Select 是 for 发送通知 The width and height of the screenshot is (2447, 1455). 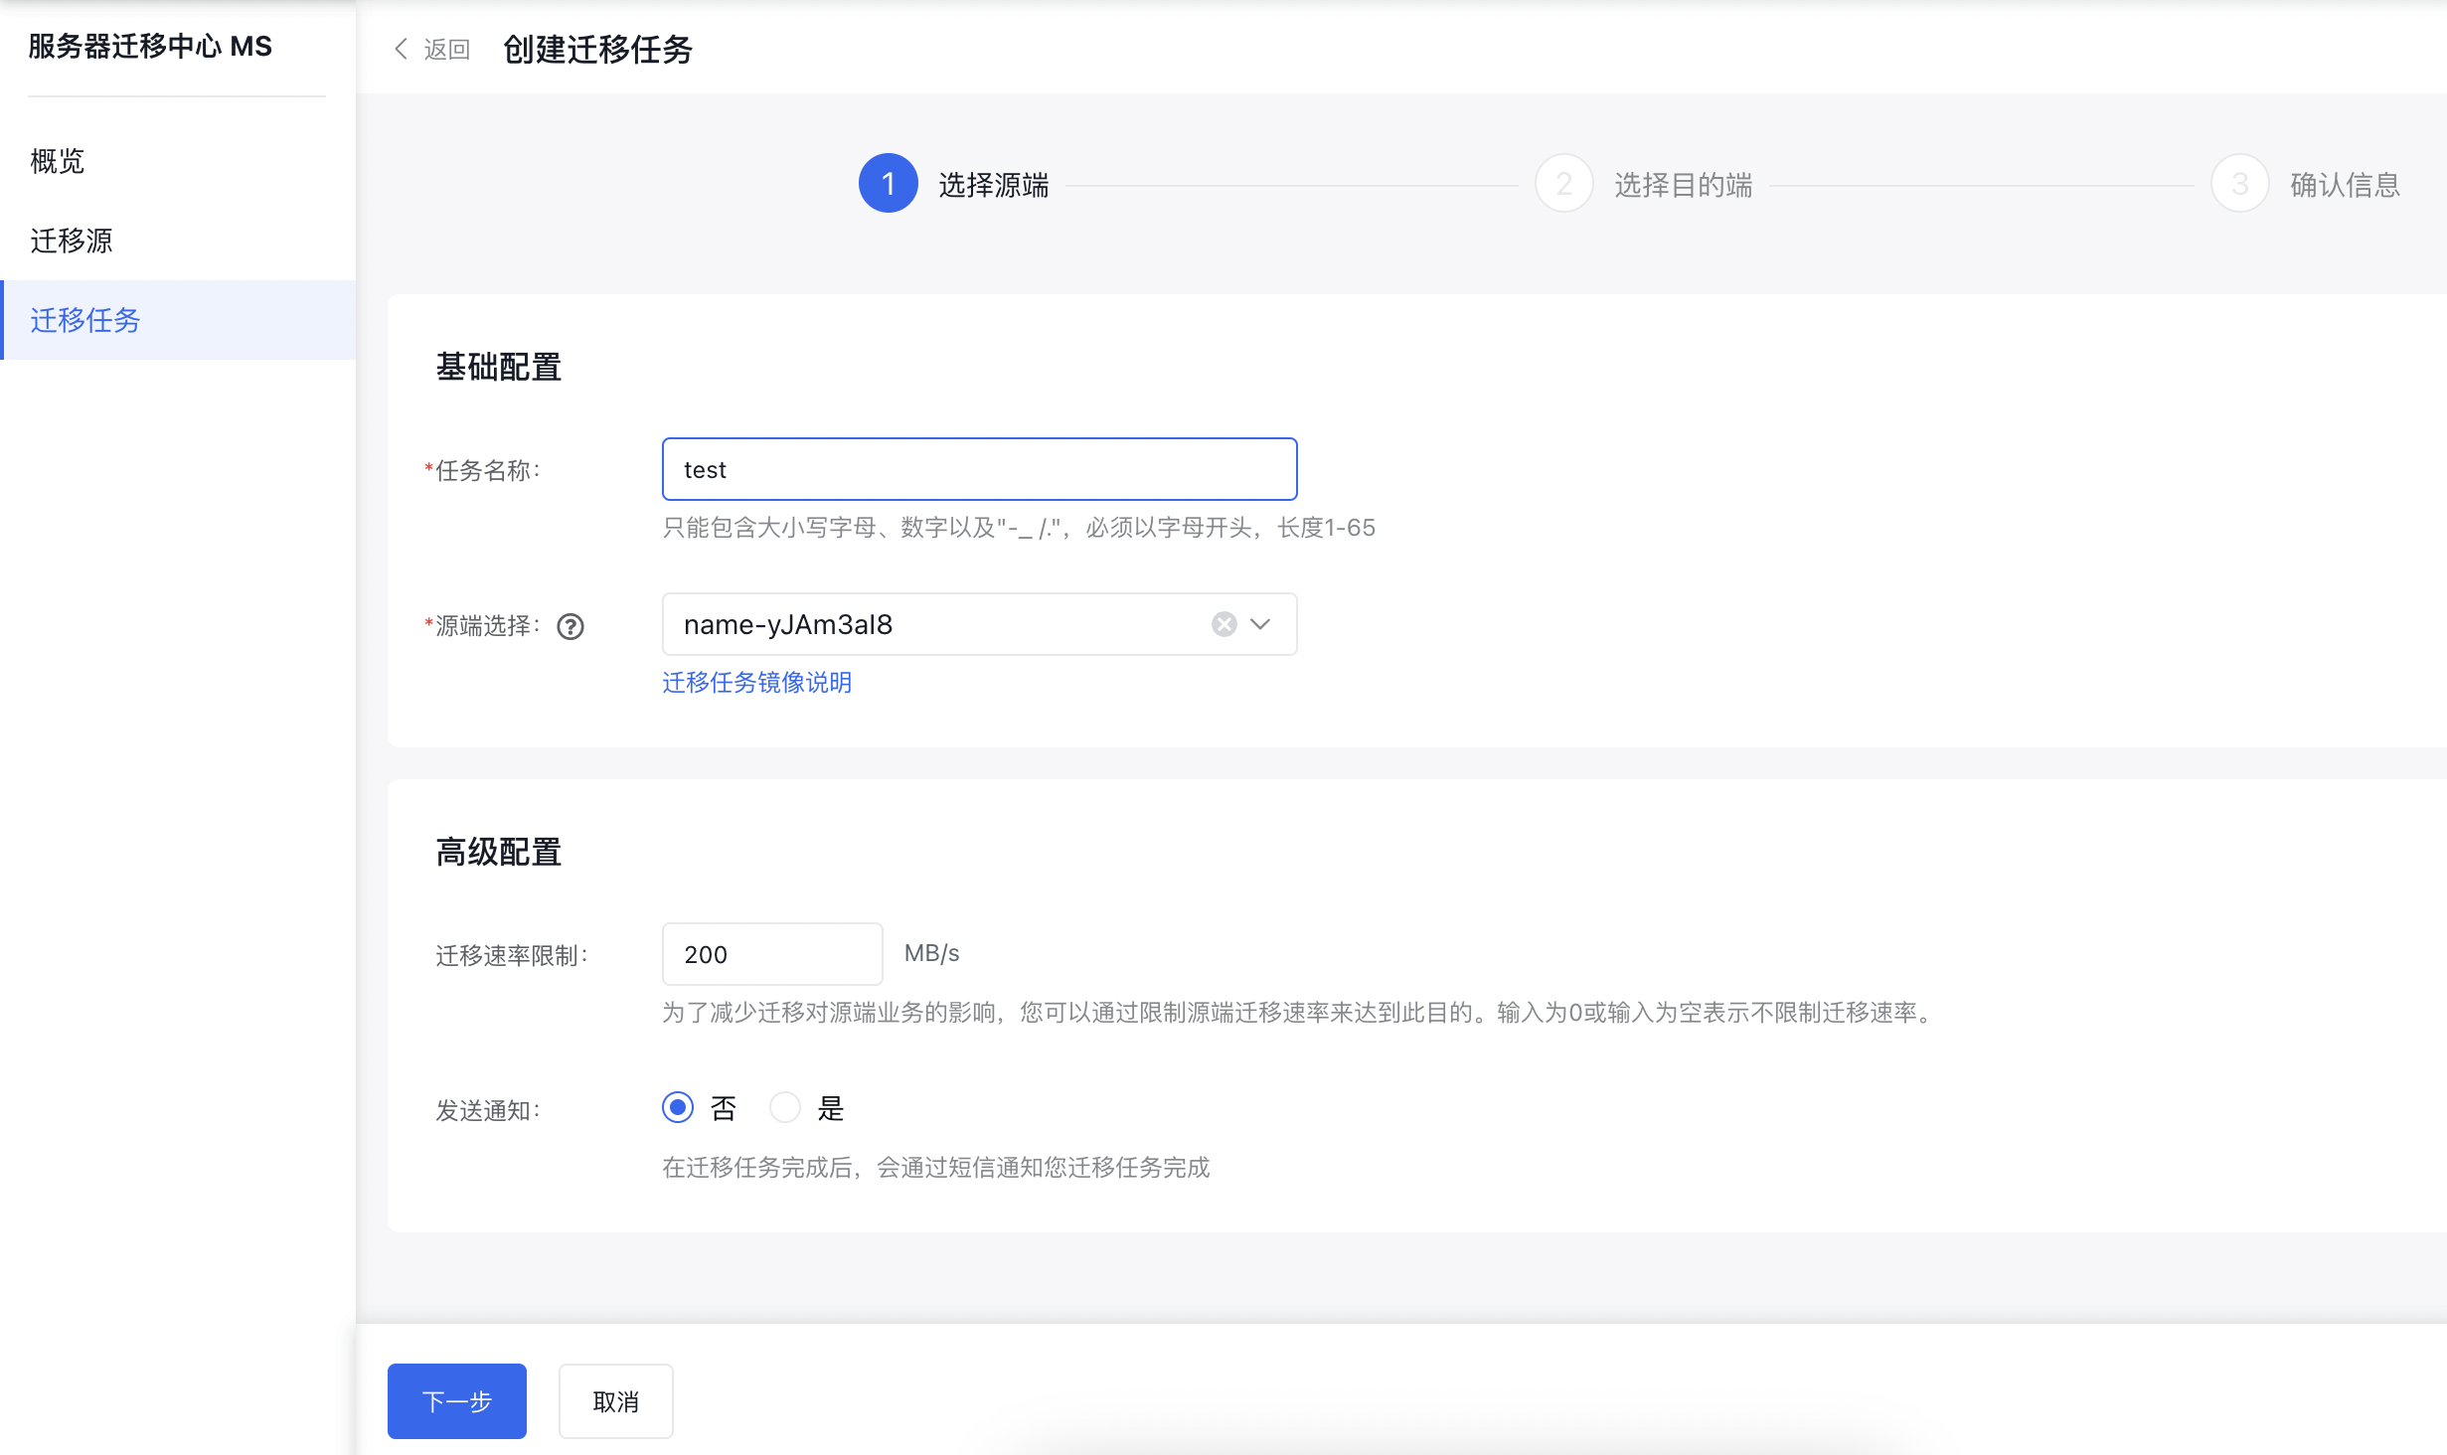785,1107
